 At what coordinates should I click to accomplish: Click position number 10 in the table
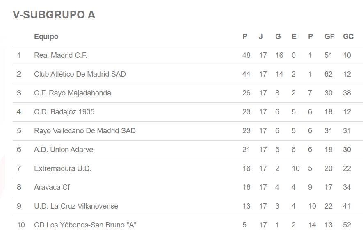point(21,225)
